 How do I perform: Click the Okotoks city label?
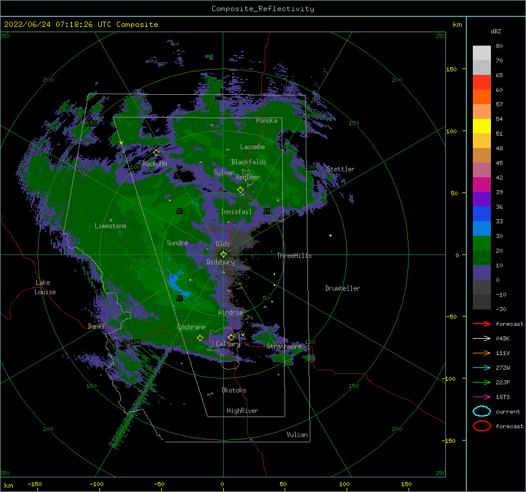pyautogui.click(x=234, y=390)
